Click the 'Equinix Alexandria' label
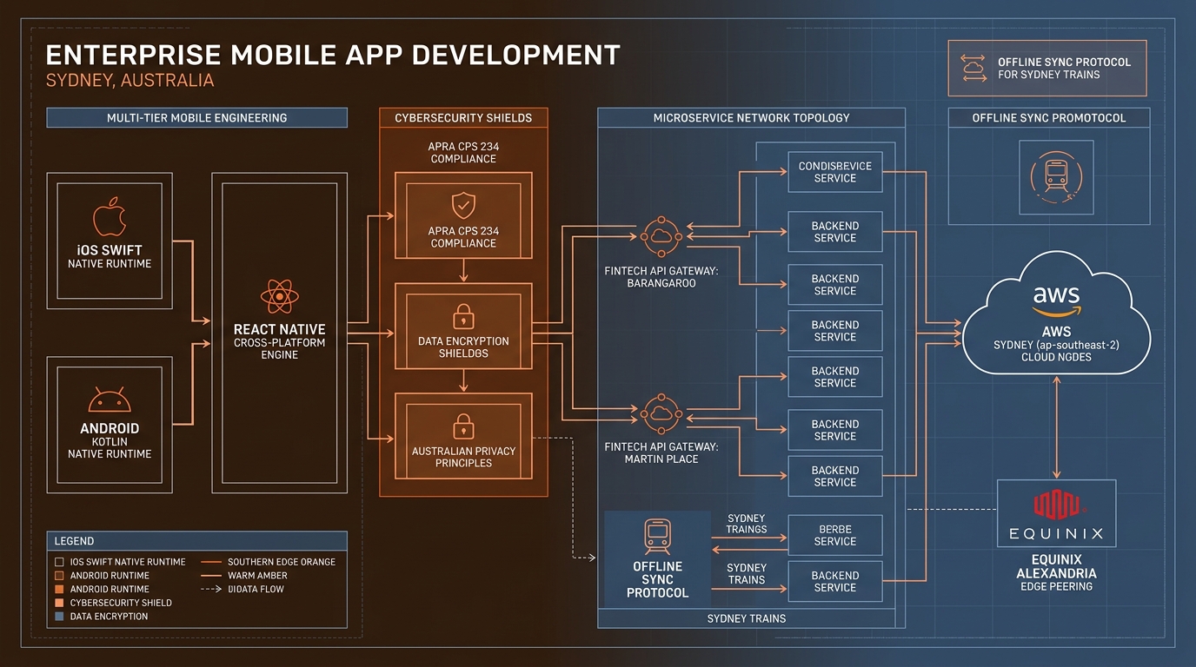Viewport: 1196px width, 667px height. pyautogui.click(x=1056, y=567)
